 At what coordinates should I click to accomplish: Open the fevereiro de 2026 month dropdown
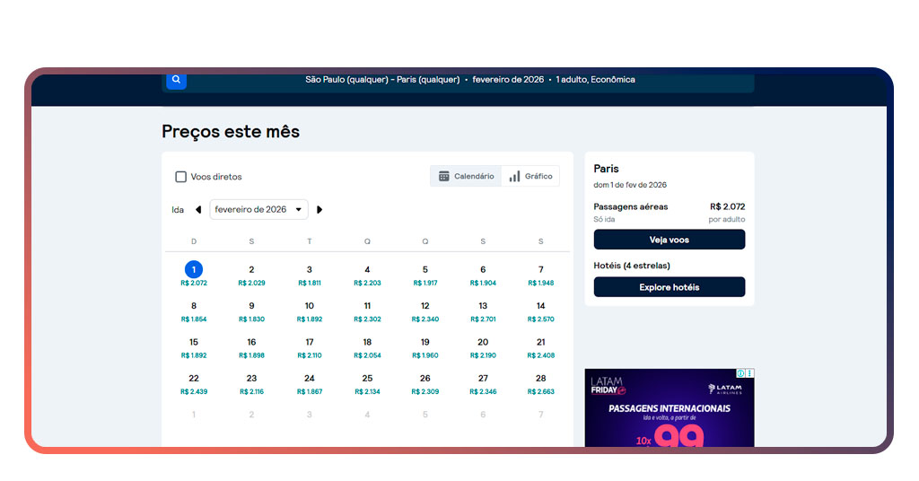258,210
